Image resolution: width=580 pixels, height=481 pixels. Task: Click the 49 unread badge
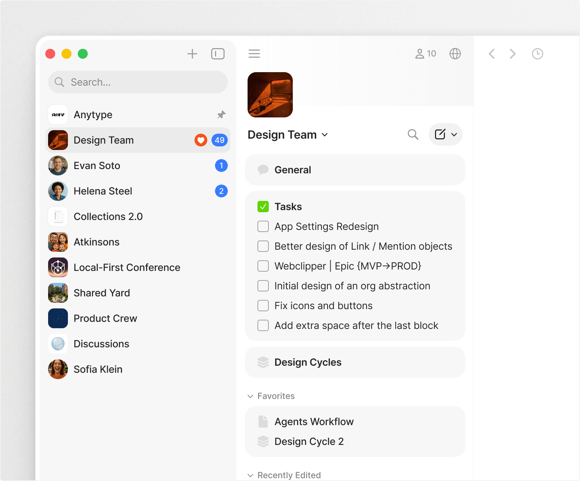click(x=220, y=140)
